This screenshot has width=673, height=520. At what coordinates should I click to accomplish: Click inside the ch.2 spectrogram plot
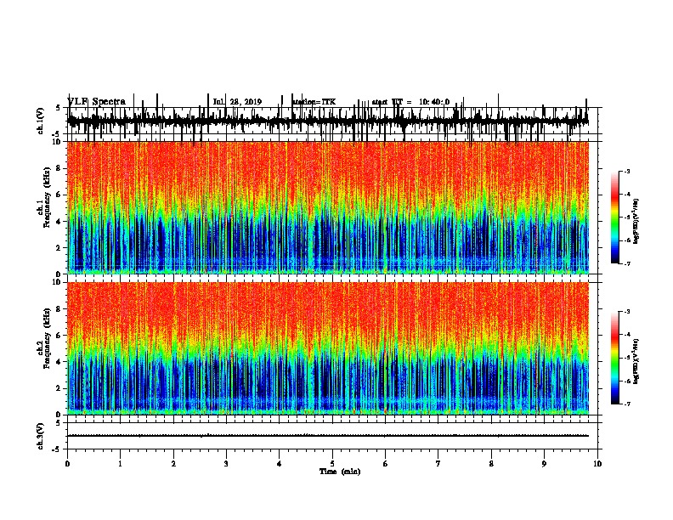327,348
